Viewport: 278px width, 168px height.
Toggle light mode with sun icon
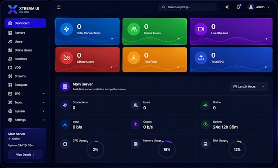227,7
